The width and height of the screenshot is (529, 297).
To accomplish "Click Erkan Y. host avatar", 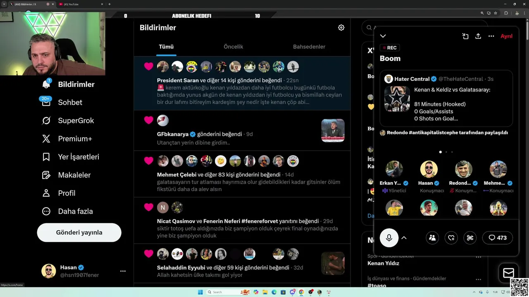I will tap(394, 169).
